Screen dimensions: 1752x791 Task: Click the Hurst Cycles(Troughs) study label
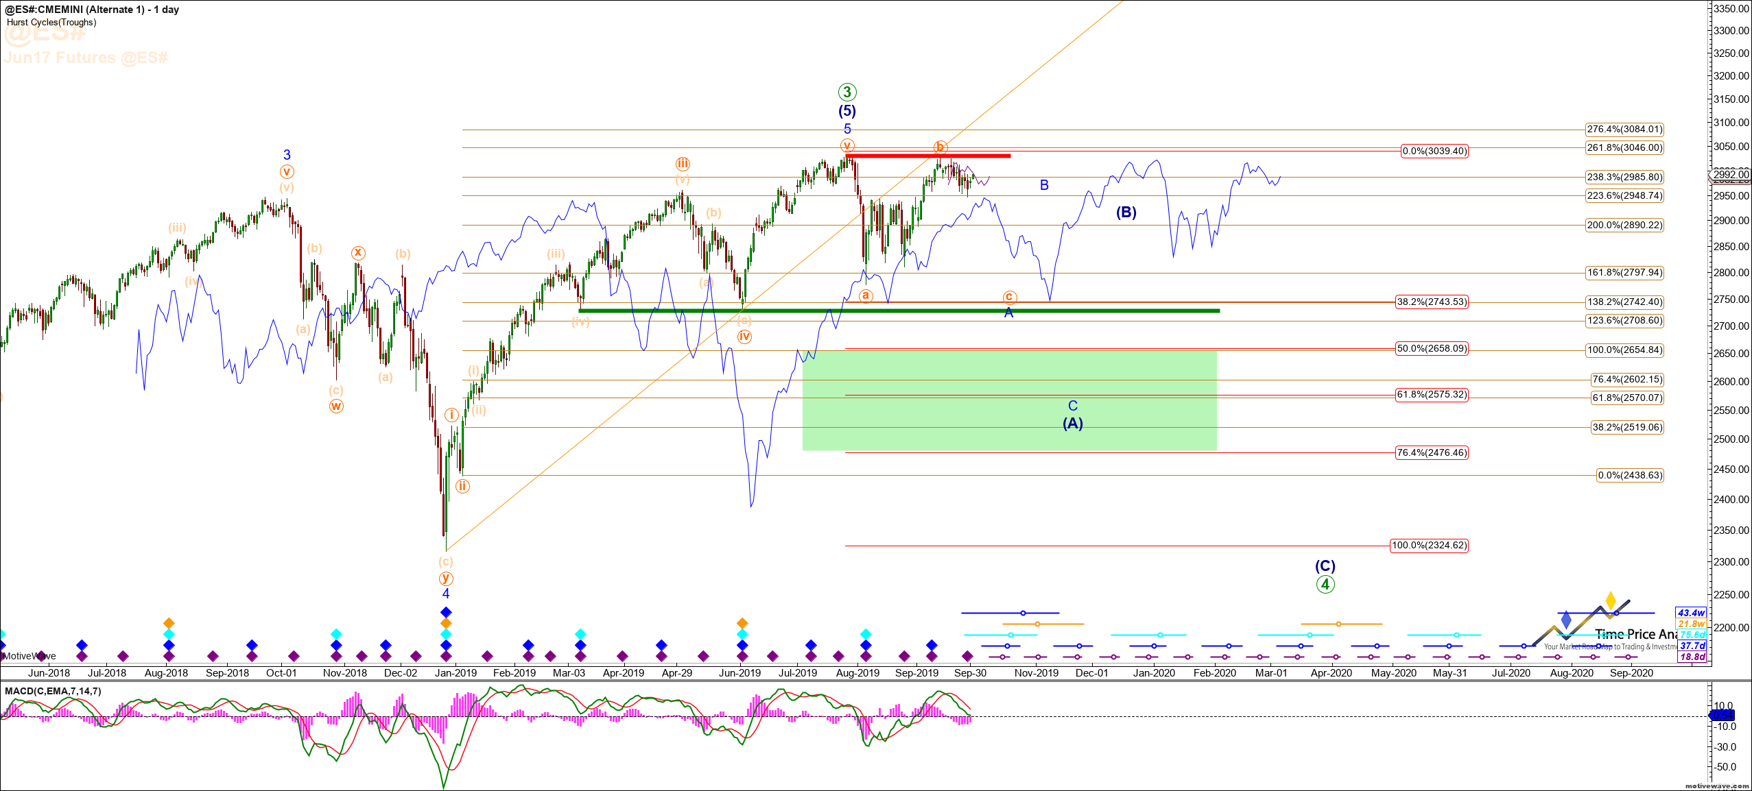(x=51, y=22)
